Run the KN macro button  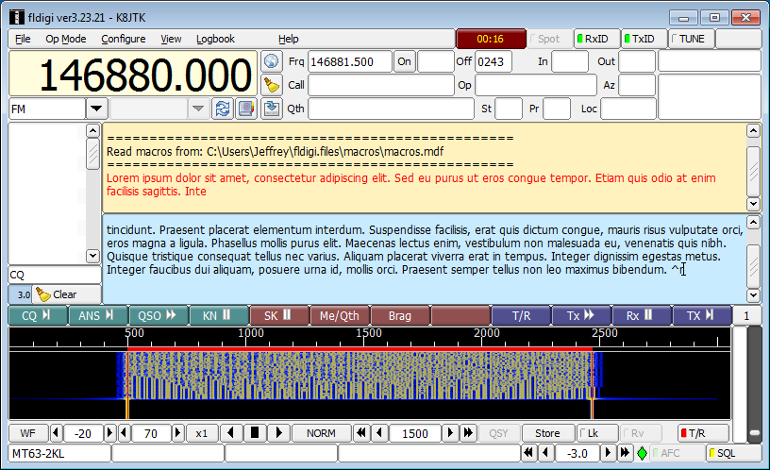click(219, 316)
